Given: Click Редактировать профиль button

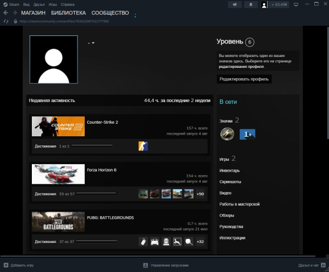Looking at the screenshot, I should [x=244, y=79].
